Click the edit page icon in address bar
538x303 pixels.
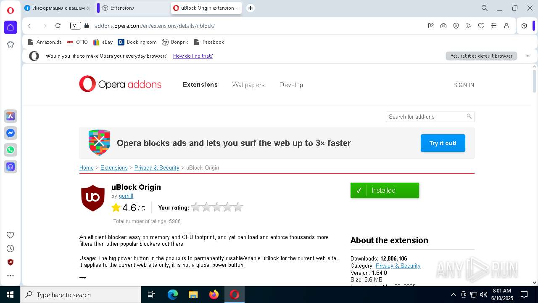point(431,26)
